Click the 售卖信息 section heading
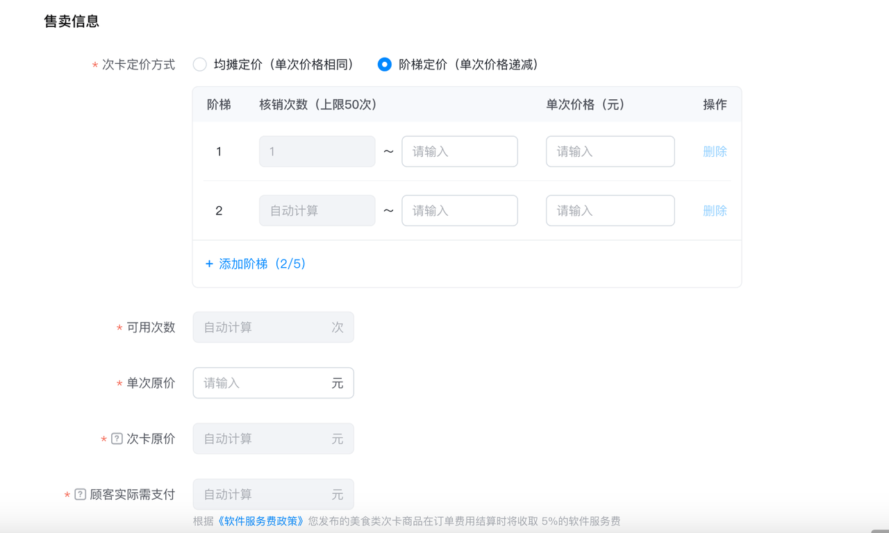This screenshot has height=533, width=889. [x=72, y=22]
